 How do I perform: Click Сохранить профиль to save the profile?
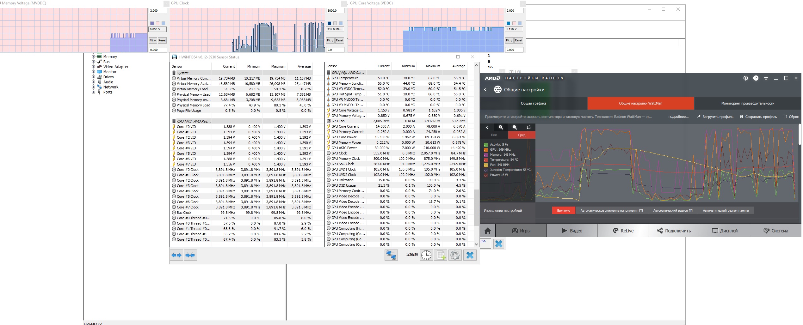tap(758, 117)
